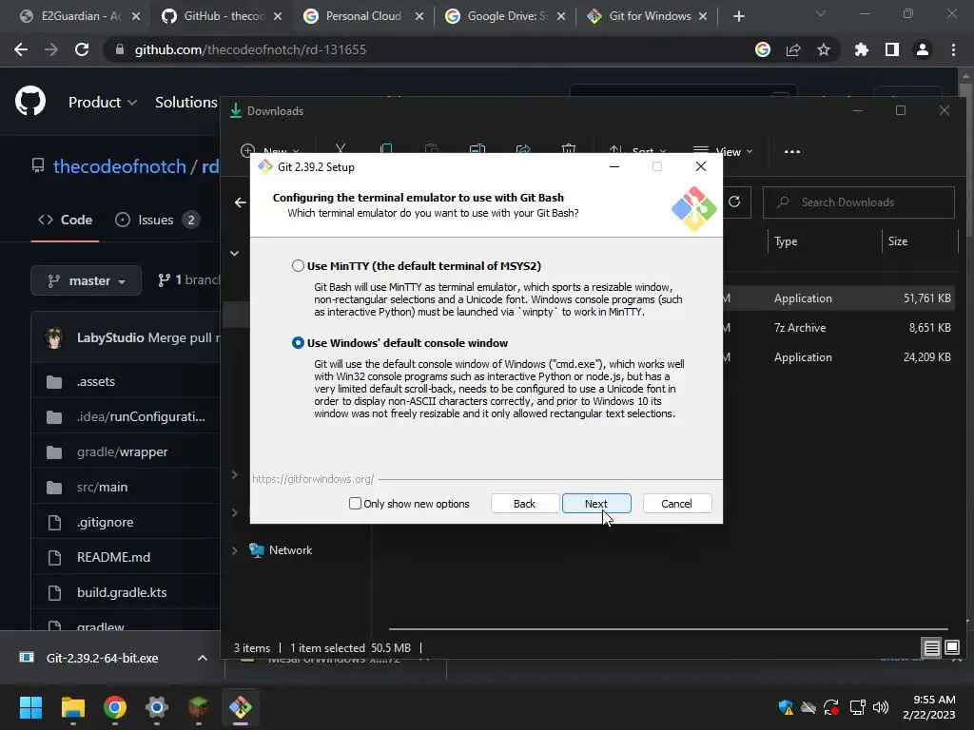974x730 pixels.
Task: Open Minecraft block icon on taskbar
Action: click(199, 707)
